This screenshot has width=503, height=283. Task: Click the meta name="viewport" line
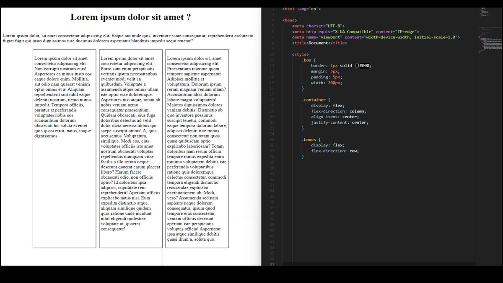pyautogui.click(x=376, y=37)
